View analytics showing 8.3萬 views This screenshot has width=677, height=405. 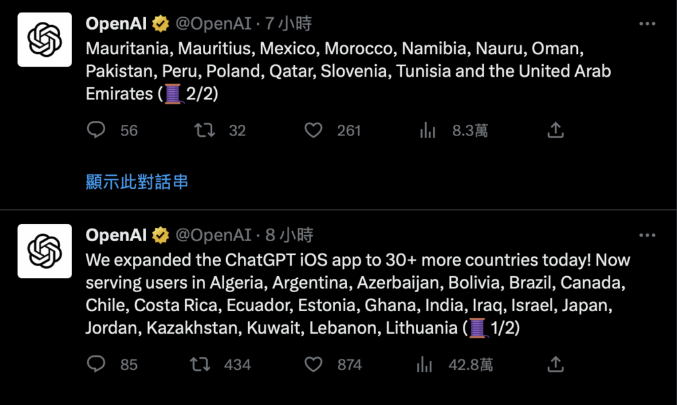[428, 130]
